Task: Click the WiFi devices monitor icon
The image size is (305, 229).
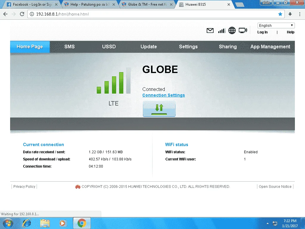Action: (x=243, y=30)
